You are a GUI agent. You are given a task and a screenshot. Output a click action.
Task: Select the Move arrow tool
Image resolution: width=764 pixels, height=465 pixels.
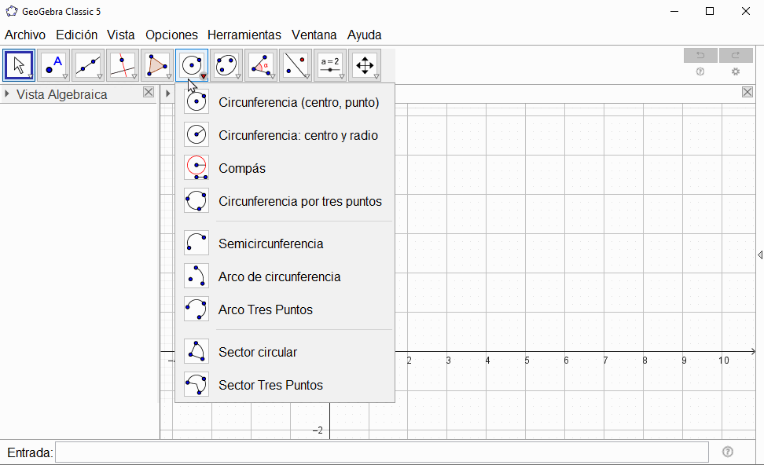19,65
